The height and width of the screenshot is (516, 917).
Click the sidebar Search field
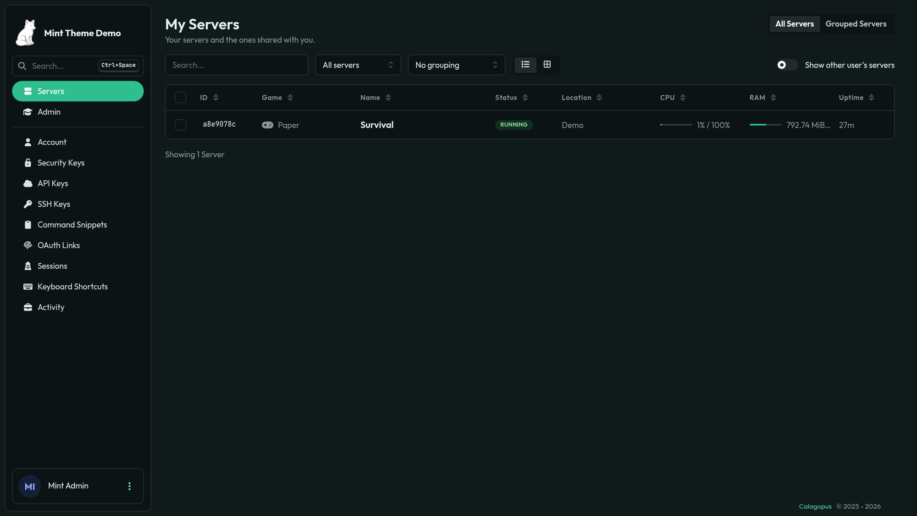tap(78, 66)
